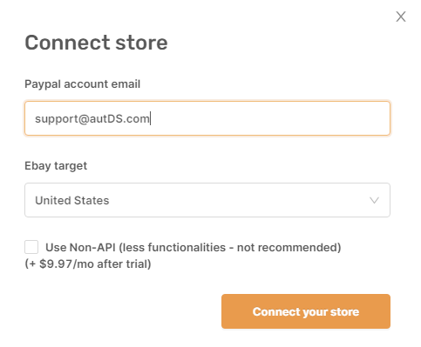The image size is (421, 347).
Task: Click the Paypal account email label
Action: (83, 84)
